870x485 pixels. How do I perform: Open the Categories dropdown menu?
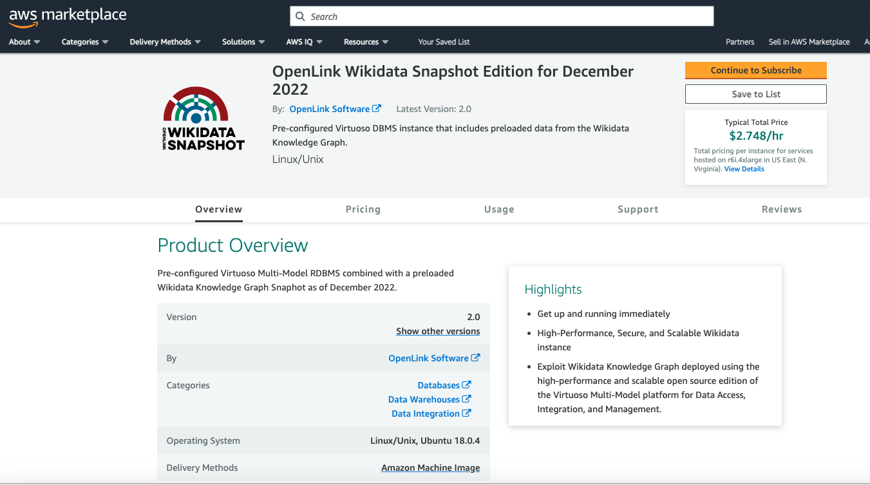pos(85,42)
